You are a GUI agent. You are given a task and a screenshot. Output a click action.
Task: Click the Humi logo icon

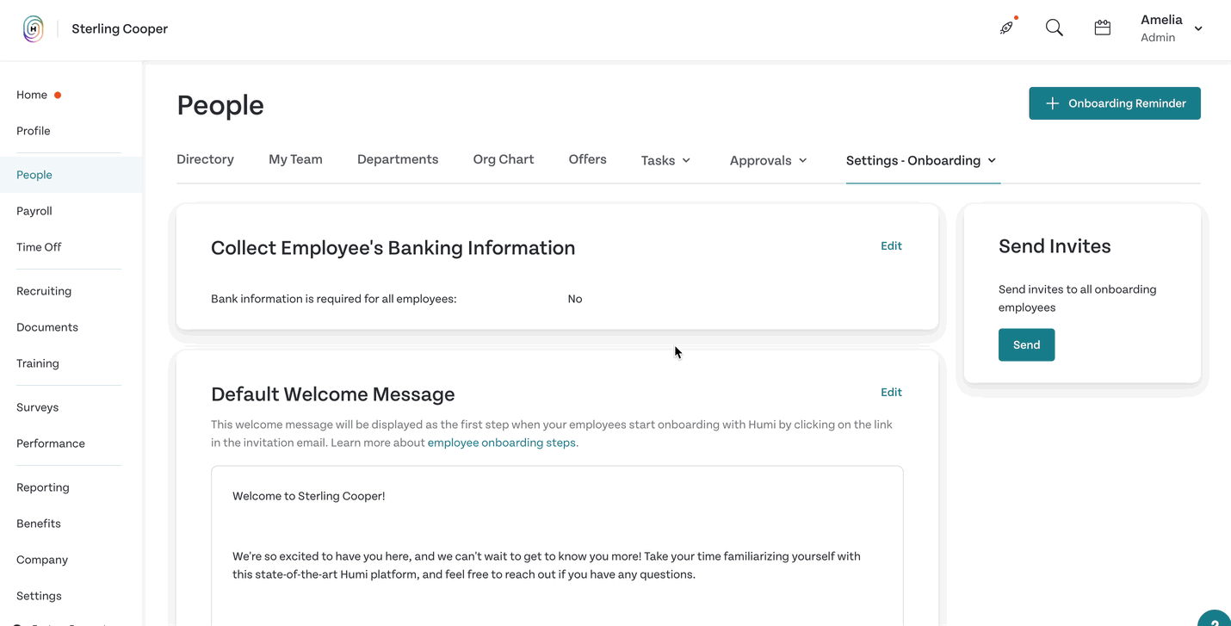click(33, 28)
